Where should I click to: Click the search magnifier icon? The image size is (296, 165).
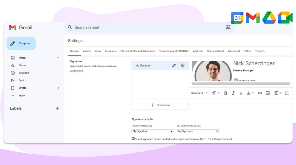[70, 27]
